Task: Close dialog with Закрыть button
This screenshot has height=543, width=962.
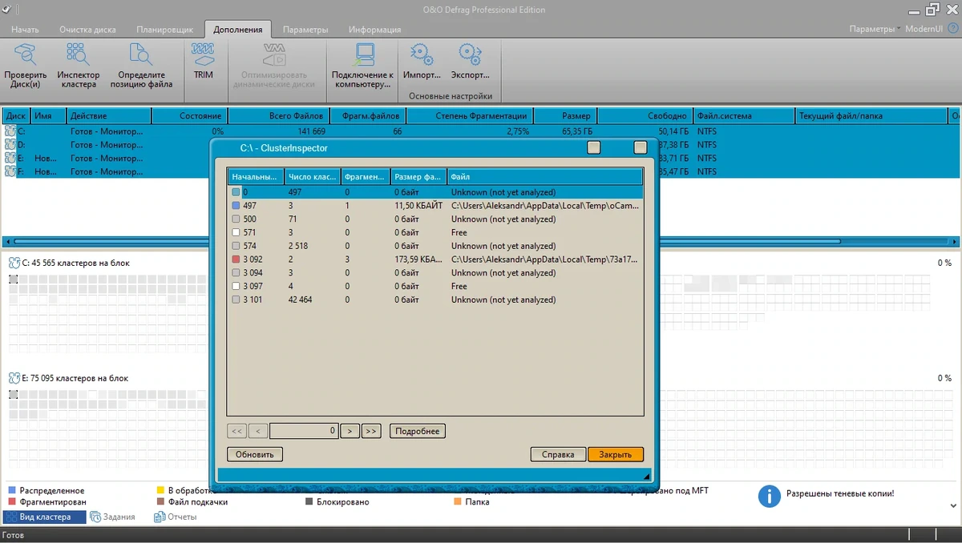Action: tap(616, 454)
